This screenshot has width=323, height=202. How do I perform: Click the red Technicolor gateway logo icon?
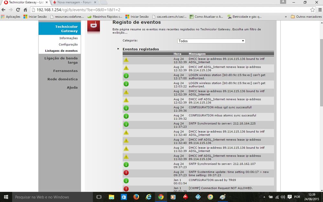94,26
